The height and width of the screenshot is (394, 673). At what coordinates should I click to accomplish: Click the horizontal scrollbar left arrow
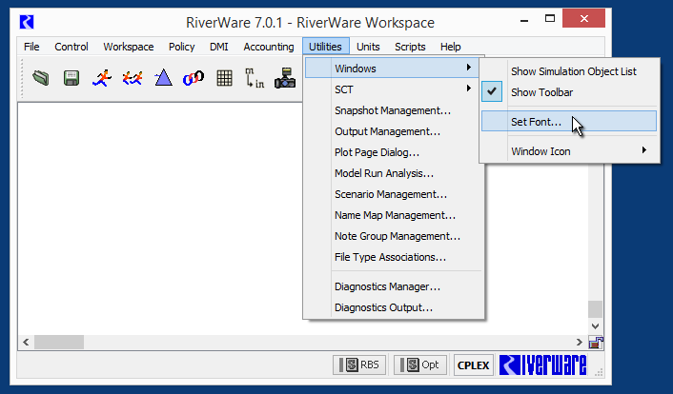tap(26, 342)
